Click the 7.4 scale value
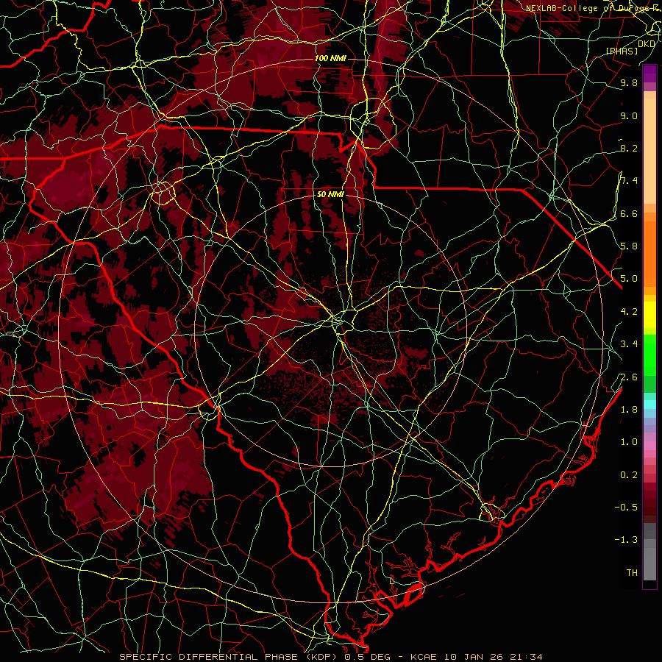This screenshot has width=662, height=662. pos(629,181)
